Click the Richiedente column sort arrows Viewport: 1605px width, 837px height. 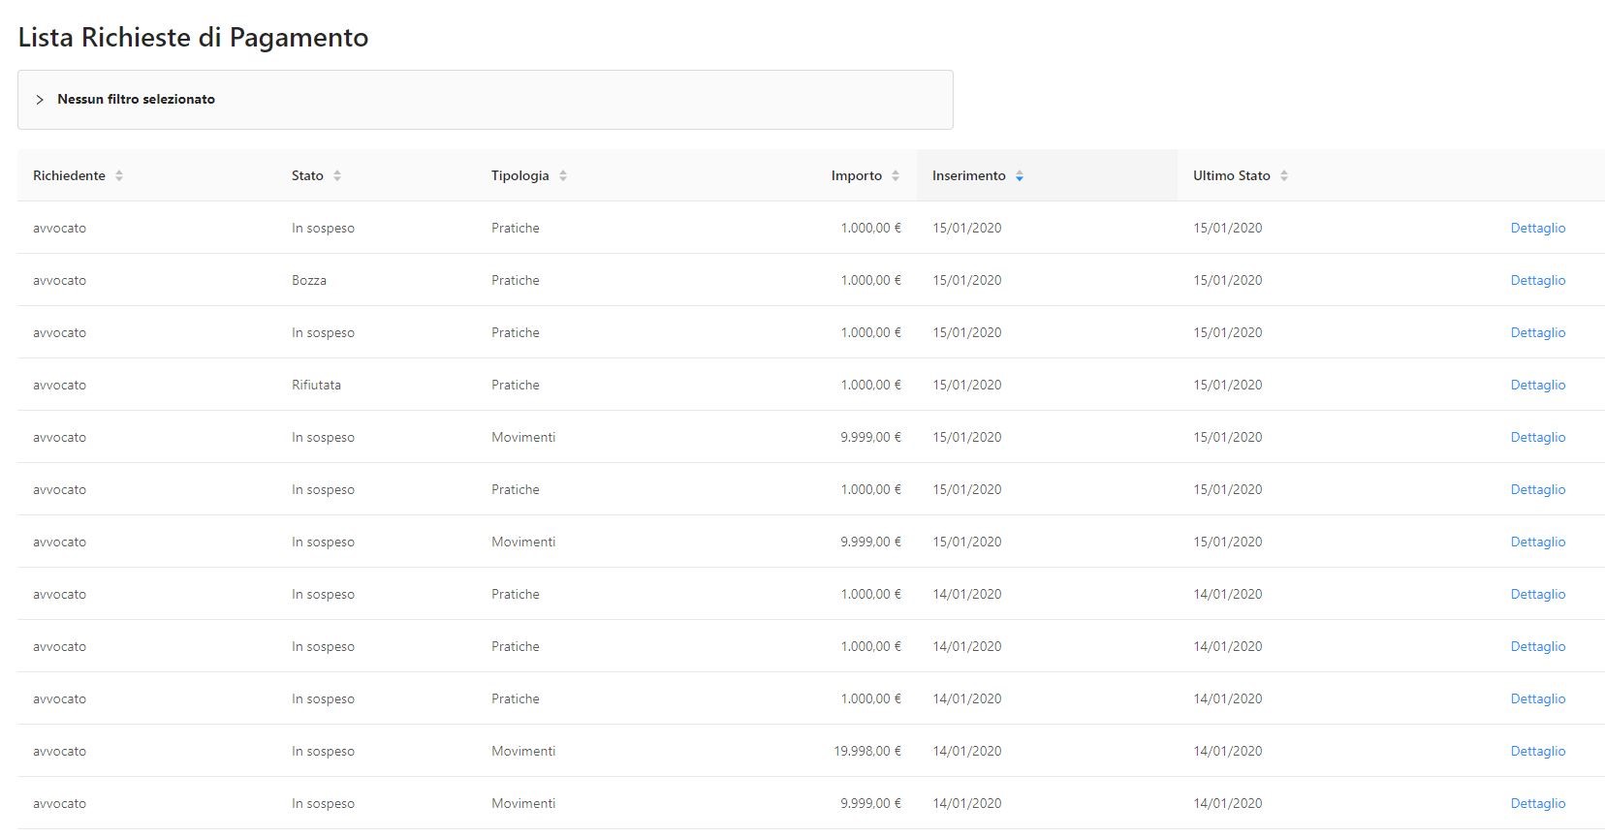coord(119,175)
